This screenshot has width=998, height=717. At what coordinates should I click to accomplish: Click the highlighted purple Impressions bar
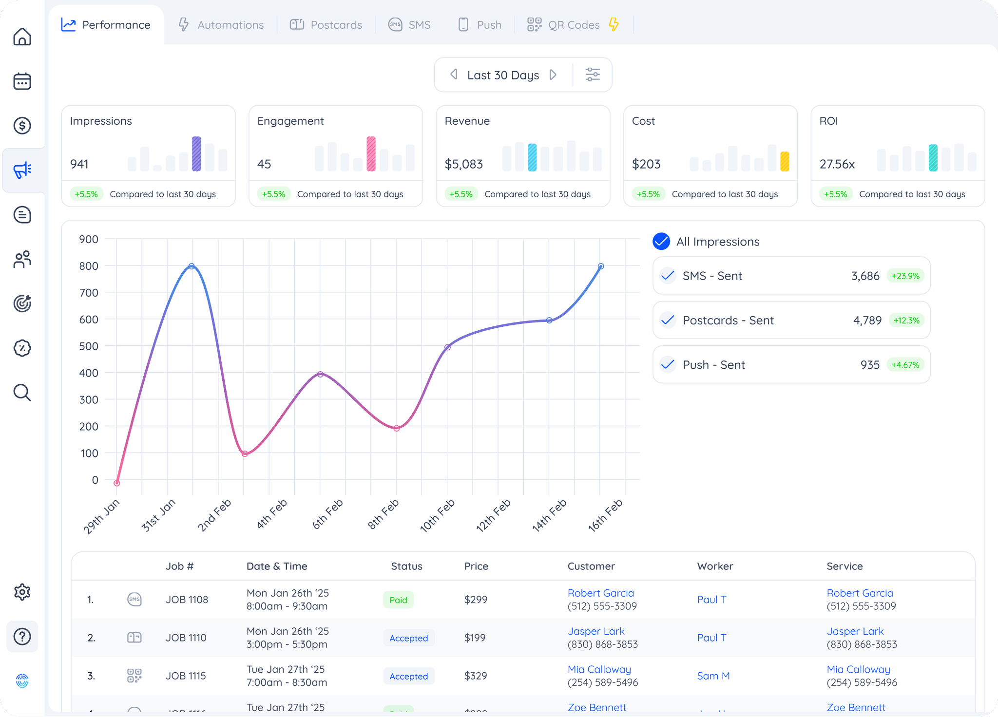196,154
